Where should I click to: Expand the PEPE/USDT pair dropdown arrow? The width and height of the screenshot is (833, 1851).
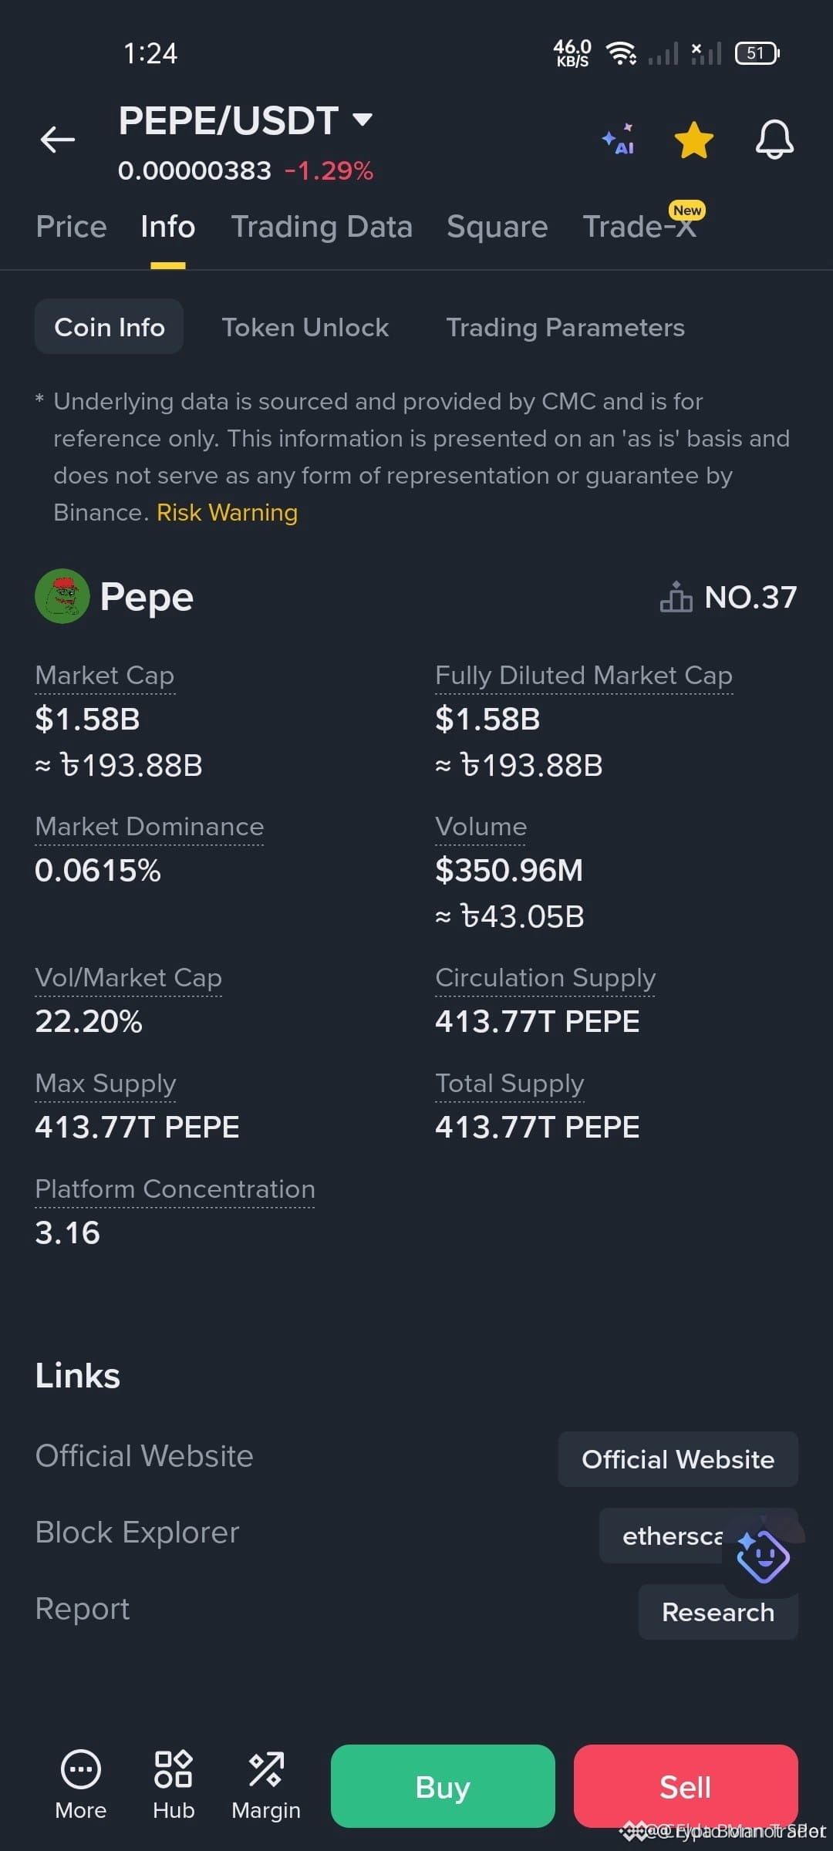click(x=363, y=120)
